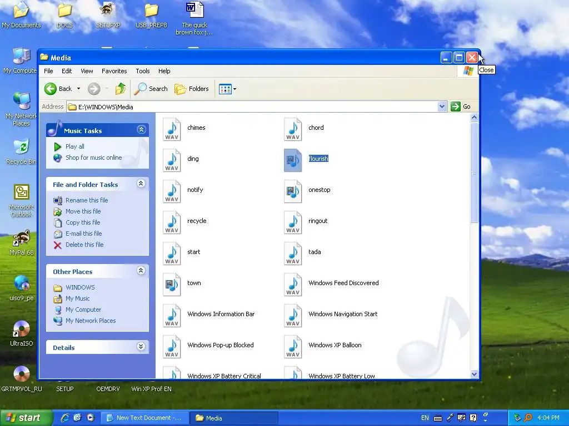The width and height of the screenshot is (569, 426).
Task: Select the recycle WAV file icon
Action: click(x=172, y=222)
